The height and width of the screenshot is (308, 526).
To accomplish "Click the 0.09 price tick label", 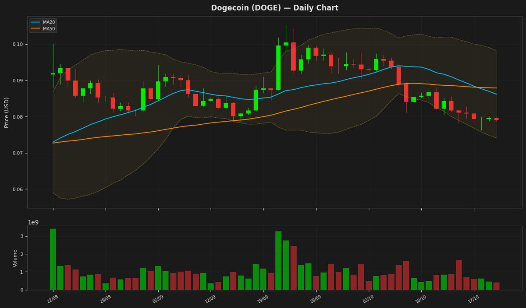I will pos(18,81).
